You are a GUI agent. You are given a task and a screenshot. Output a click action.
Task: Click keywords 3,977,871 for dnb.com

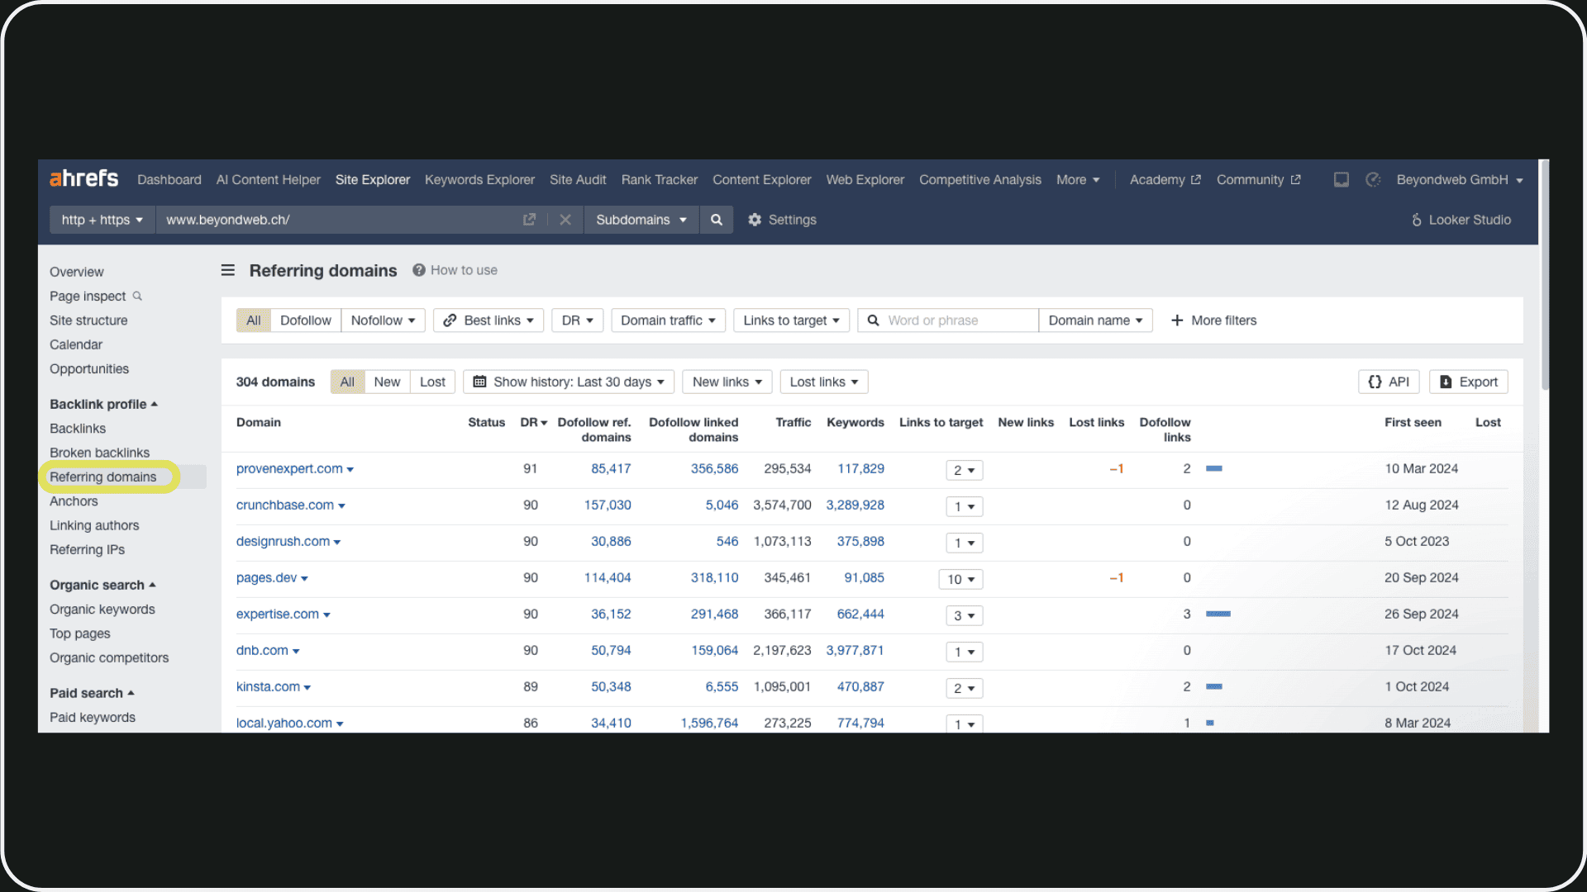pos(855,650)
